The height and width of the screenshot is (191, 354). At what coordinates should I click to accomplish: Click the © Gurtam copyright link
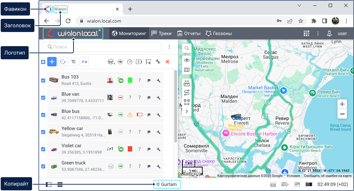[167, 184]
